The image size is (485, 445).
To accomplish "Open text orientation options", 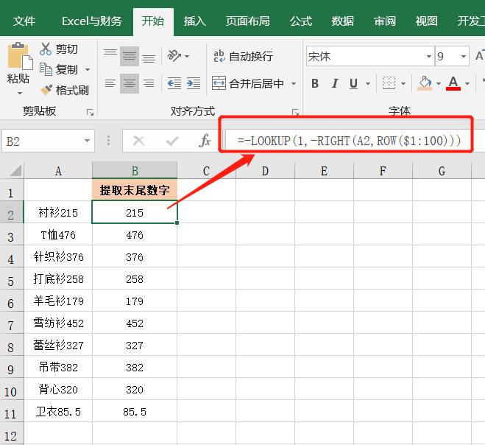I will pyautogui.click(x=178, y=56).
